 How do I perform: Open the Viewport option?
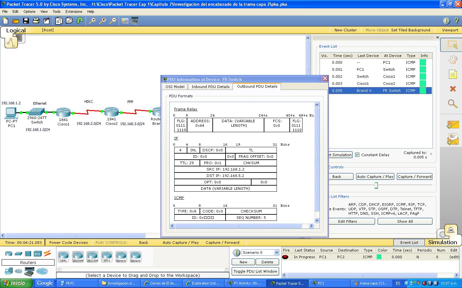[450, 30]
